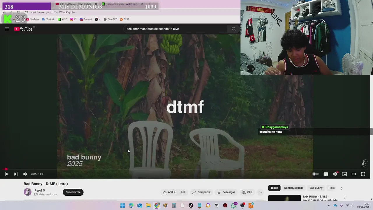Select the Bad Bunny filter chip

[316, 188]
